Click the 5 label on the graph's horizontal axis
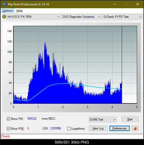Image resolution: width=144 pixels, height=145 pixels. pos(137,107)
